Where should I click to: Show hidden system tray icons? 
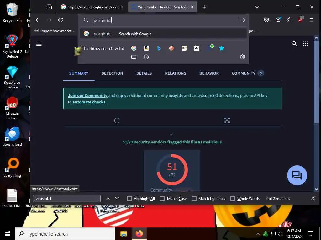click(x=258, y=234)
